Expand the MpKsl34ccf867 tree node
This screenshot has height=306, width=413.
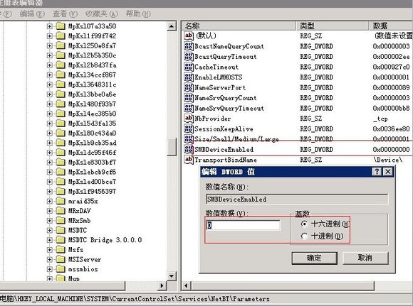50,75
